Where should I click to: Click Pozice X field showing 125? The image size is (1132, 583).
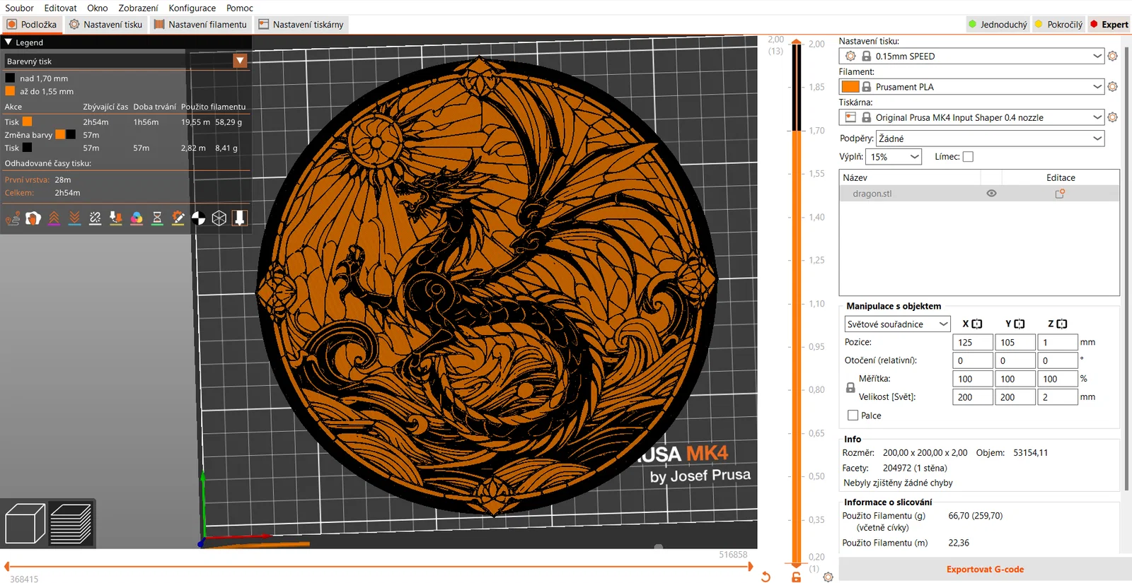point(973,342)
